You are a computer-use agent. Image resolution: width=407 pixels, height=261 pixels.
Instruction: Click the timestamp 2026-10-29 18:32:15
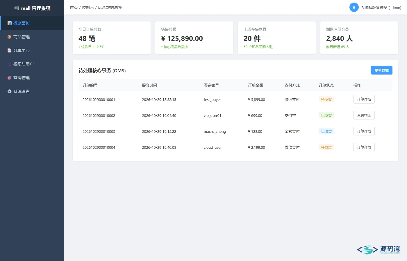[x=159, y=99]
